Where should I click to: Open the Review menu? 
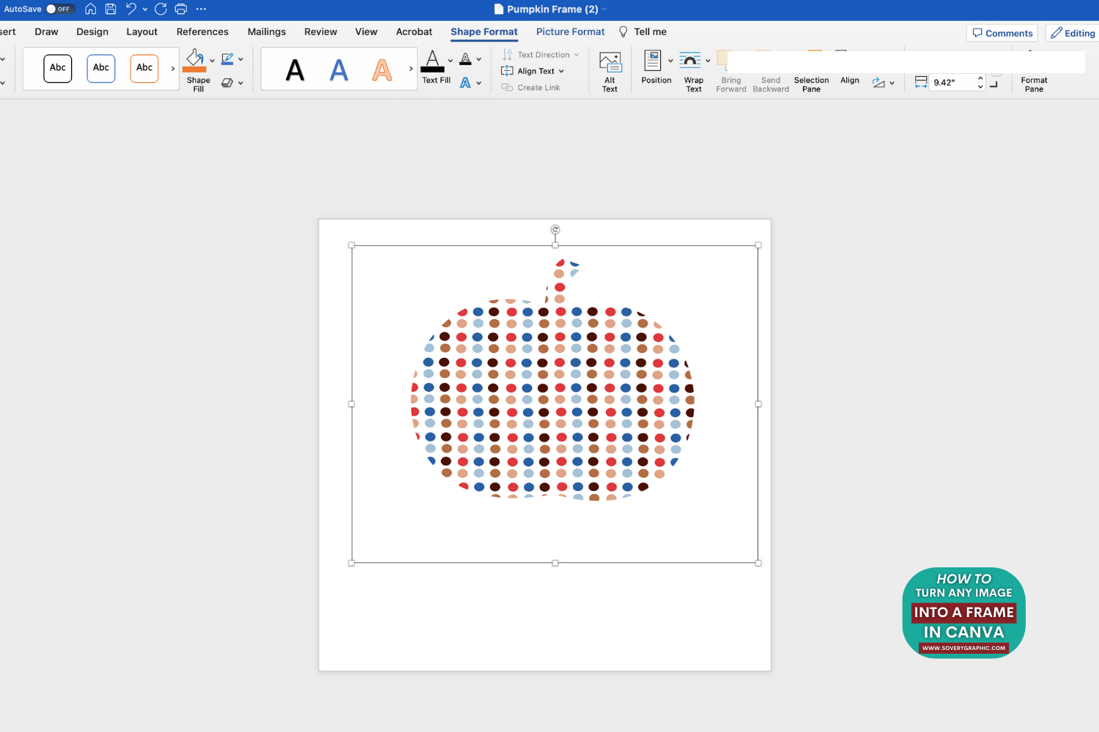point(320,31)
